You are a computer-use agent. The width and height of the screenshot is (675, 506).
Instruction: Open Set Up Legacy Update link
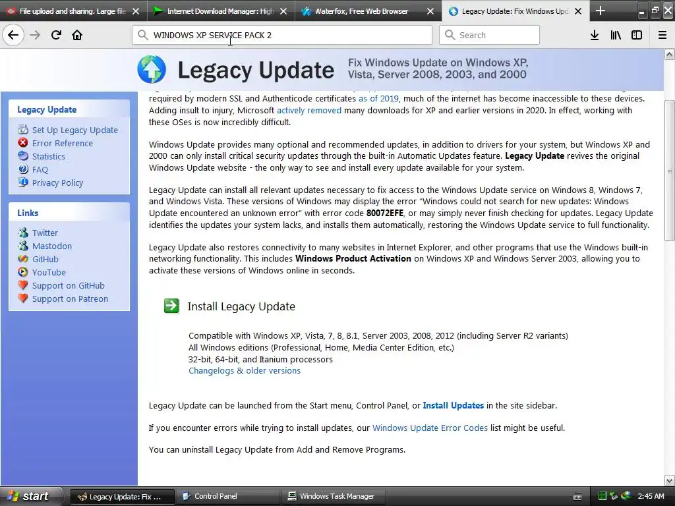pyautogui.click(x=75, y=130)
